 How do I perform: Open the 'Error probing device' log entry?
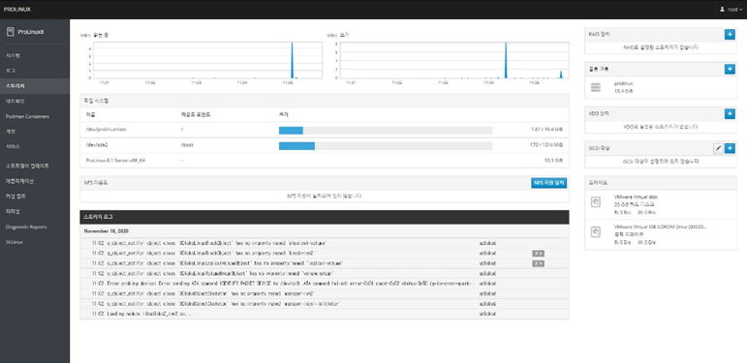click(x=325, y=284)
